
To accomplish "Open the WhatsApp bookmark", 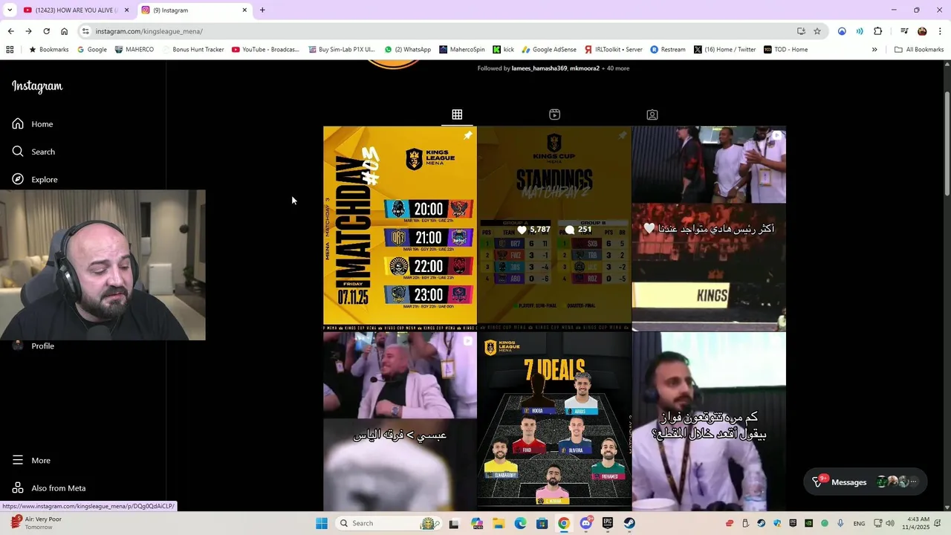I will point(408,50).
